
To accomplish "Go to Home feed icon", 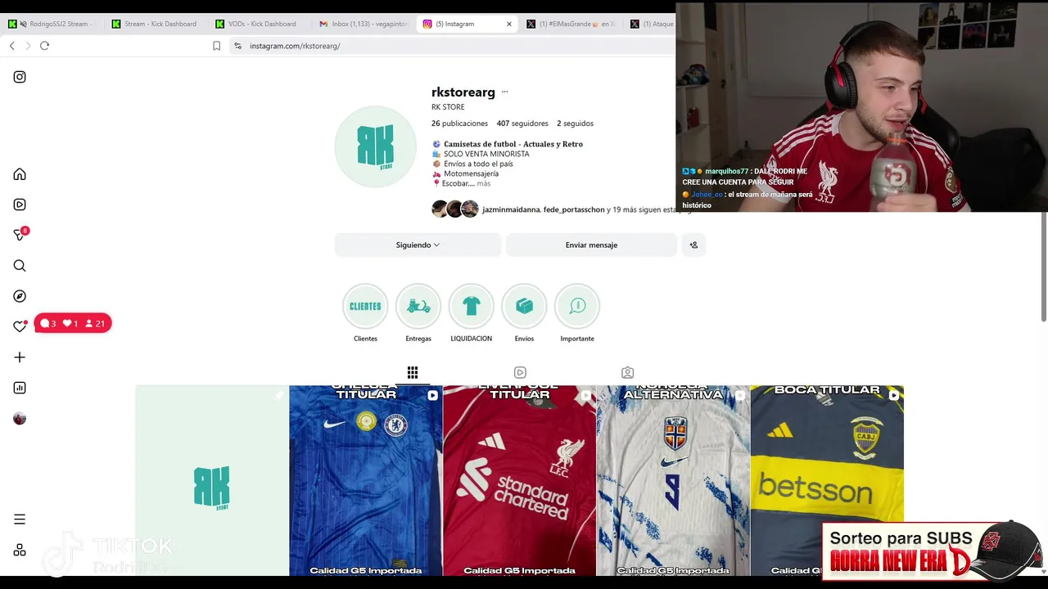I will click(20, 174).
